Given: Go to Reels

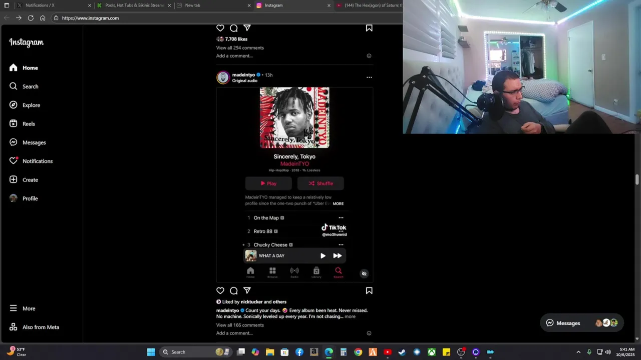Looking at the screenshot, I should [x=22, y=124].
